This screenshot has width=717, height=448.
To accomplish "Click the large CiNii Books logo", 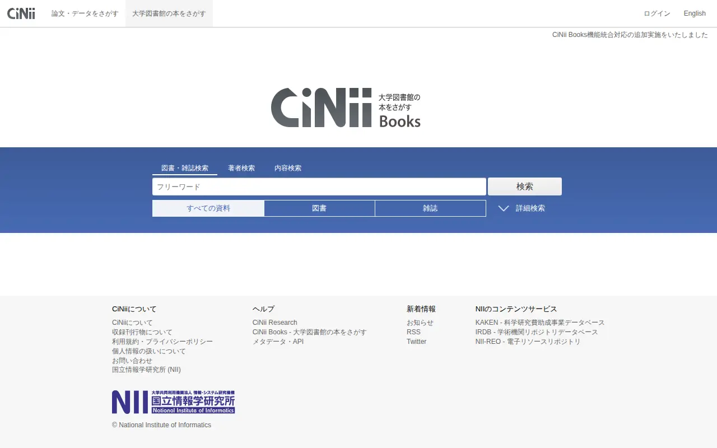I will point(346,108).
